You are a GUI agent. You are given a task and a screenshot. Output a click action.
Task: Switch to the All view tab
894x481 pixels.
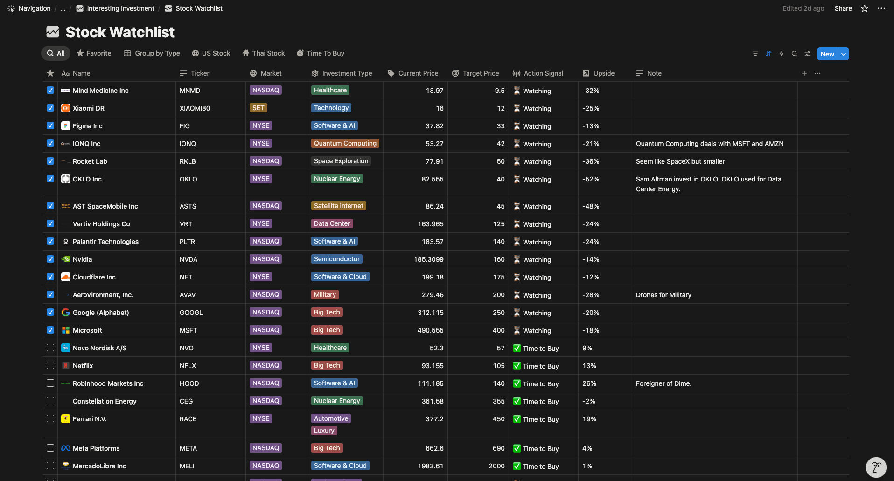coord(56,53)
